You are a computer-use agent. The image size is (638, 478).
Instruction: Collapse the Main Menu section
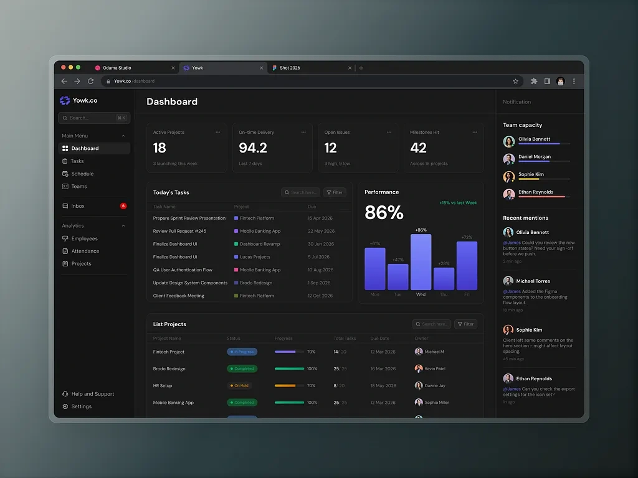click(123, 136)
